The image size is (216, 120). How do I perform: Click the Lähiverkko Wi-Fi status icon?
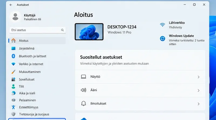click(x=163, y=25)
